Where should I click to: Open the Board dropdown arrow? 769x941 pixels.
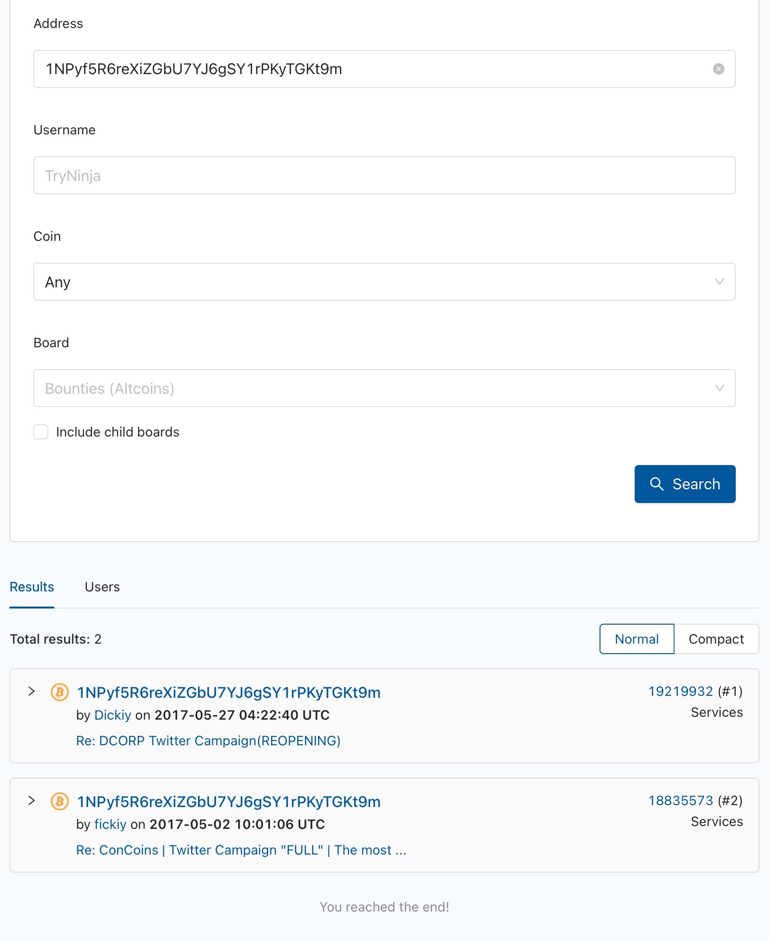pyautogui.click(x=719, y=388)
